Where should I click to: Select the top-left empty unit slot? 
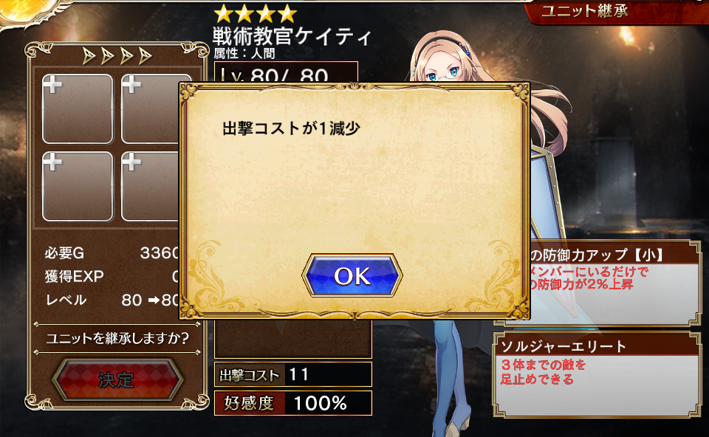click(x=78, y=109)
